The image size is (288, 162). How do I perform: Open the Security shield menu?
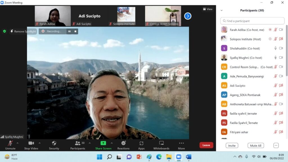pyautogui.click(x=54, y=145)
